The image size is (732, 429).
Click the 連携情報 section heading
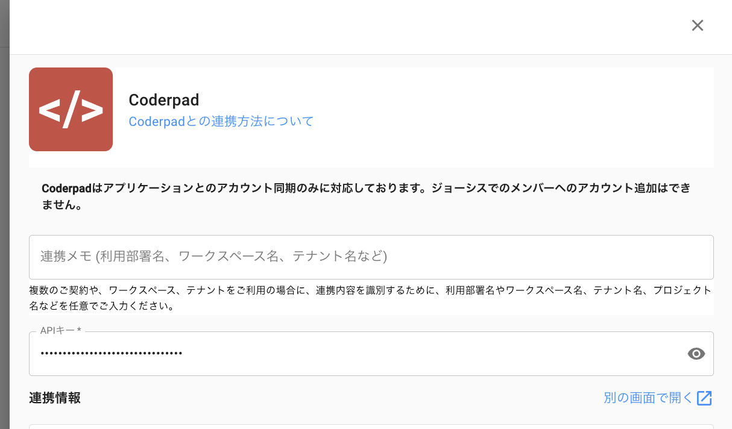click(x=55, y=398)
